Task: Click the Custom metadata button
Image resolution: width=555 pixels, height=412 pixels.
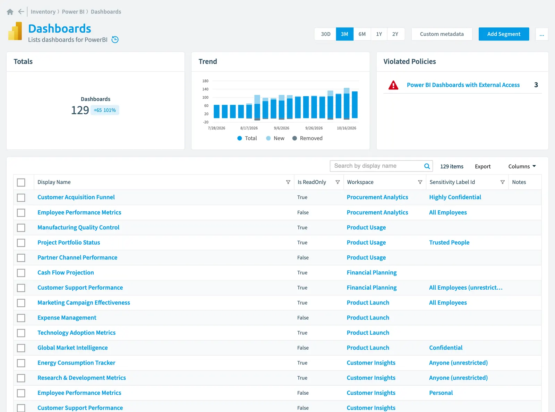Action: point(442,34)
